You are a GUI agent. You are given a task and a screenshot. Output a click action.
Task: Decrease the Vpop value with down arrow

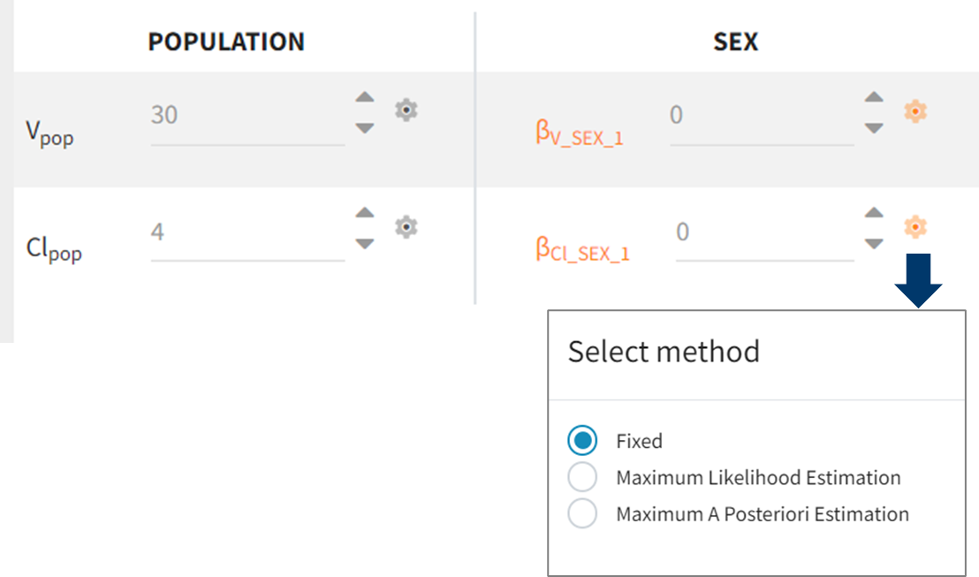365,128
